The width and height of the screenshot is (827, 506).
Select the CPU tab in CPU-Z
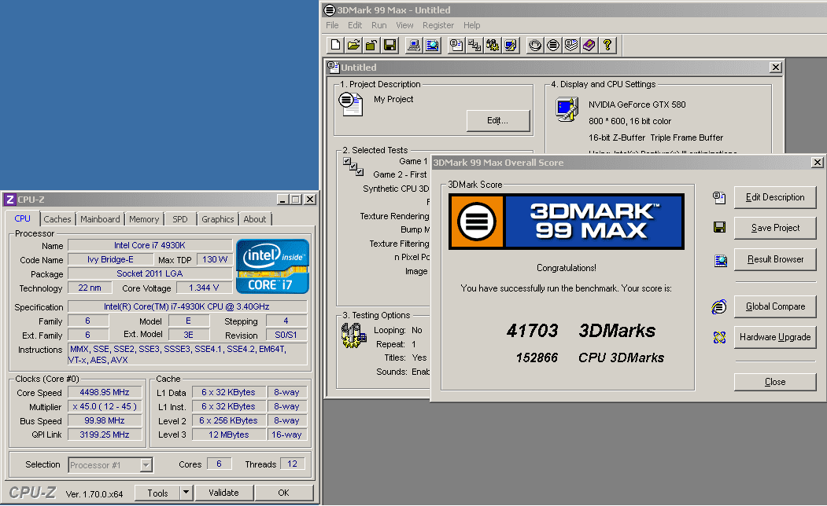coord(22,218)
